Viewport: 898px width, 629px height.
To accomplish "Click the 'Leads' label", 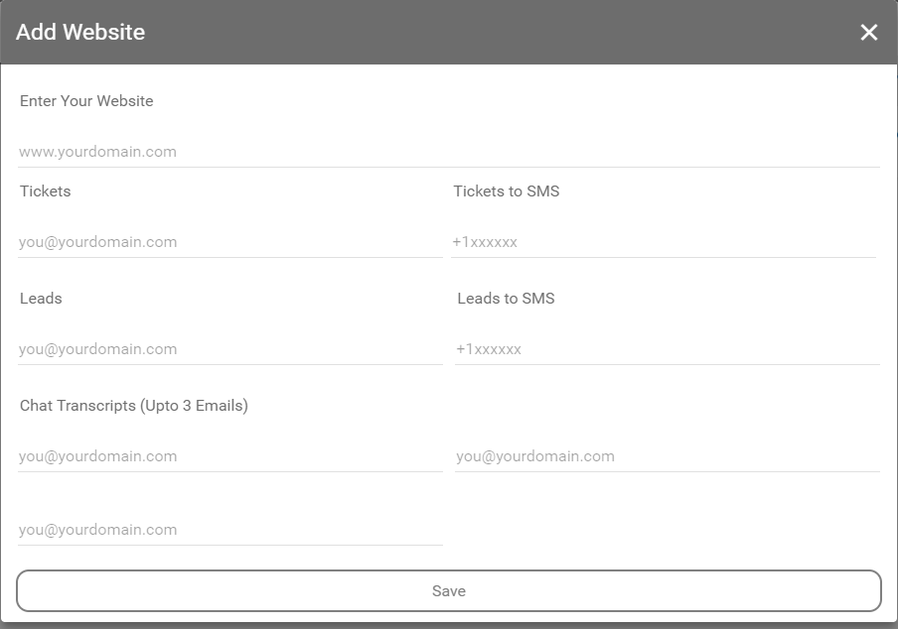I will point(41,299).
